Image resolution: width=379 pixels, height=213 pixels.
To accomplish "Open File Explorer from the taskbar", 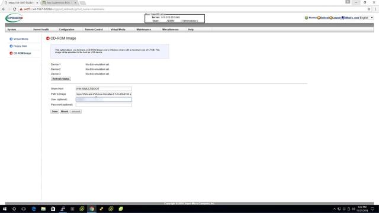I will point(43,209).
